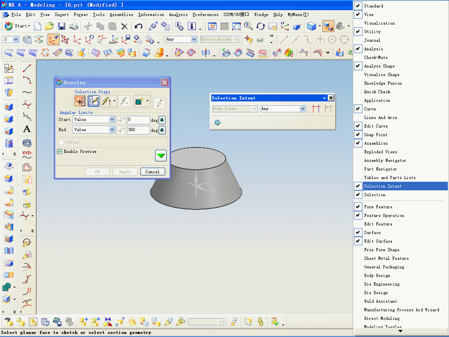The height and width of the screenshot is (337, 449).
Task: Select the Fit view icon
Action: point(212,26)
